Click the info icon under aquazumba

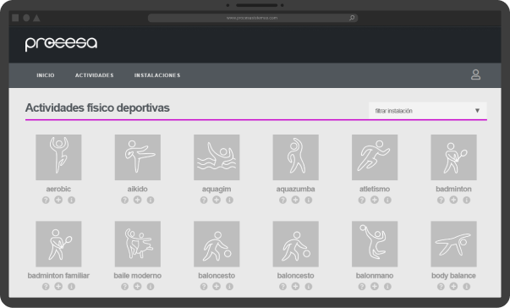(309, 200)
